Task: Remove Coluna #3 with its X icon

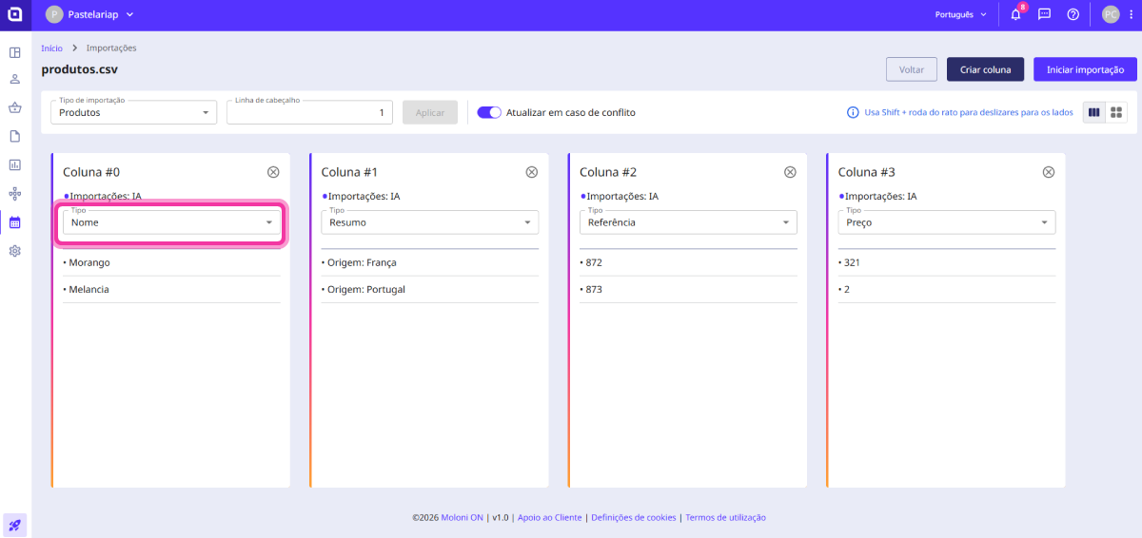Action: (x=1049, y=172)
